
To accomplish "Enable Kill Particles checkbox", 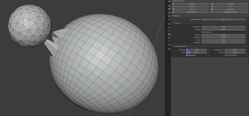I will coord(202,32).
